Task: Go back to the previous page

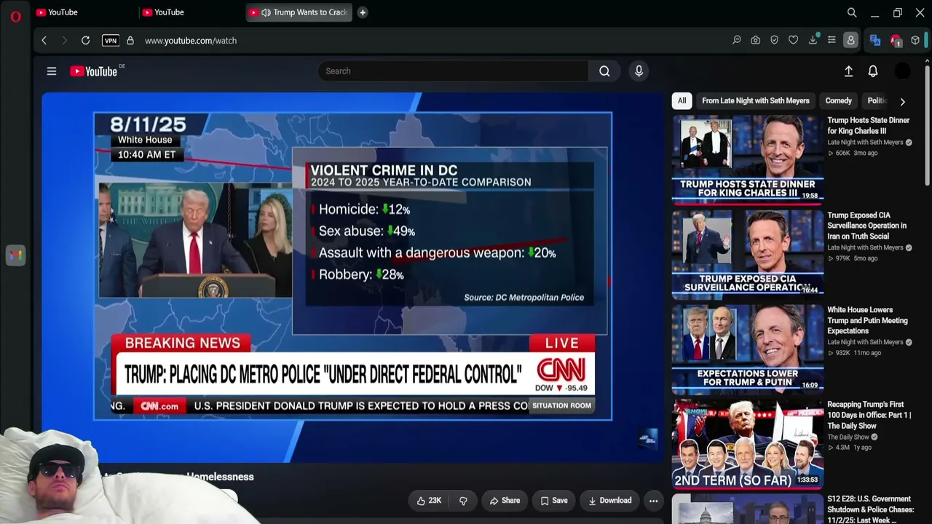Action: point(44,41)
